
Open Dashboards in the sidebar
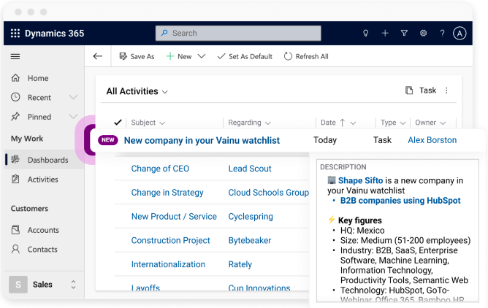coord(48,160)
